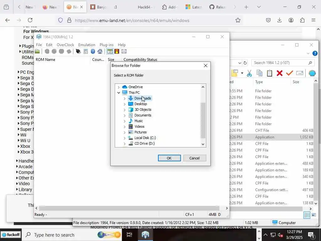
Task: Open Task View on the taskbar
Action: [129, 235]
